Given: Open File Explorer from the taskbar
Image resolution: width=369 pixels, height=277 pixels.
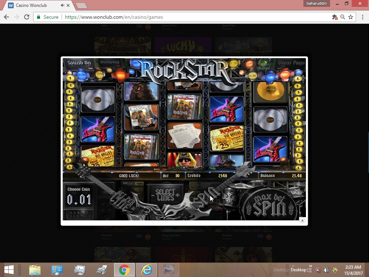Looking at the screenshot, I should pyautogui.click(x=35, y=270).
